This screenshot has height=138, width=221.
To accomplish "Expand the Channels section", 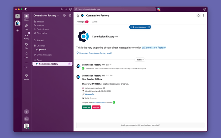I will pos(41,46).
